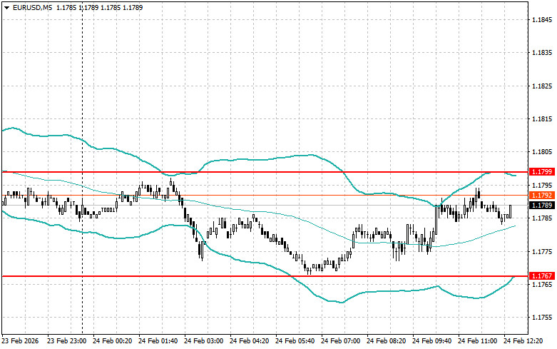This screenshot has width=557, height=349.
Task: Click the 24 Feb 00:20 time label
Action: point(112,341)
